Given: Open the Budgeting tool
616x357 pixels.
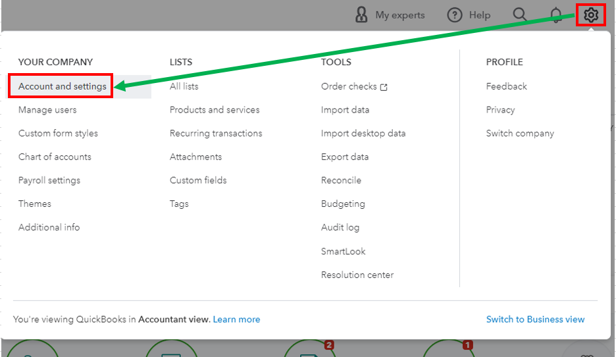Looking at the screenshot, I should pos(343,204).
